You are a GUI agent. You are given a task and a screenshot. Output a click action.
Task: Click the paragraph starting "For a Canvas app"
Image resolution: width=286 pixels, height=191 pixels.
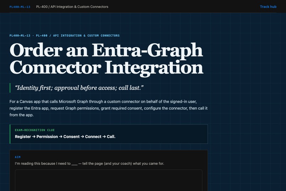coord(109,108)
